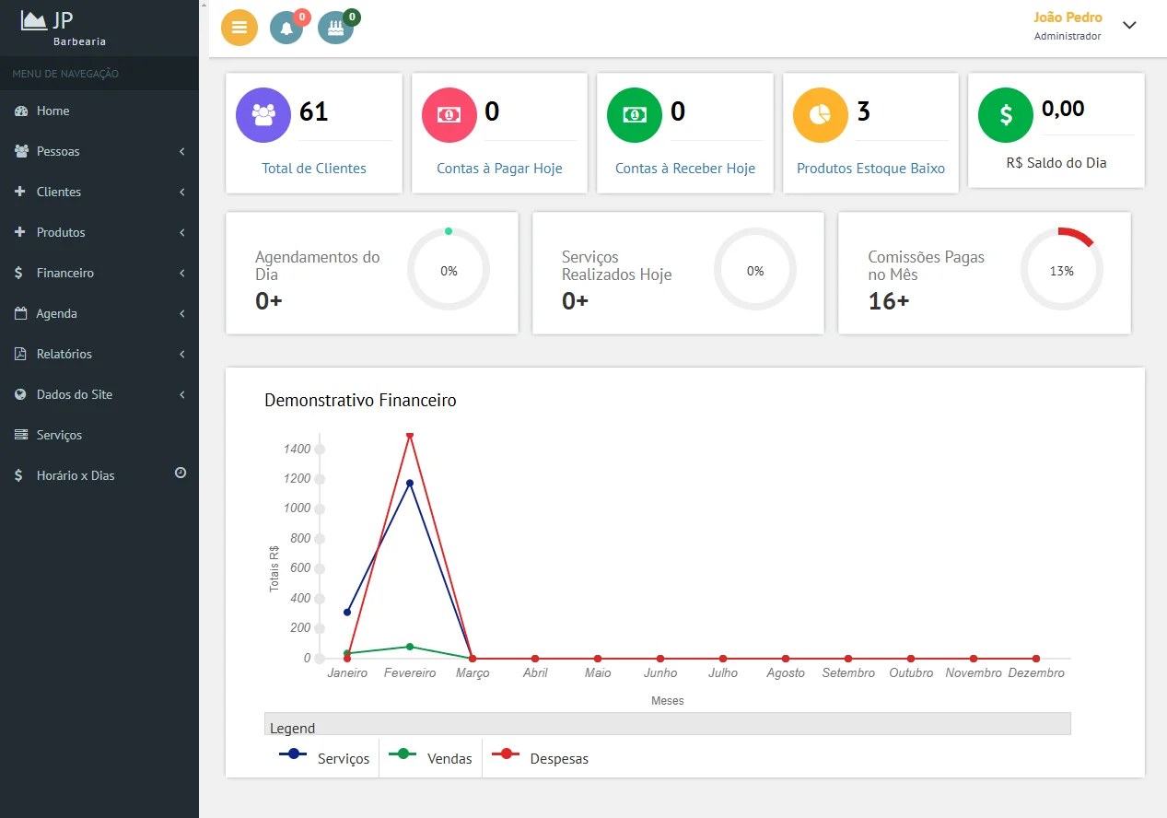Click the purple clients group icon
This screenshot has height=818, width=1167.
coord(263,115)
